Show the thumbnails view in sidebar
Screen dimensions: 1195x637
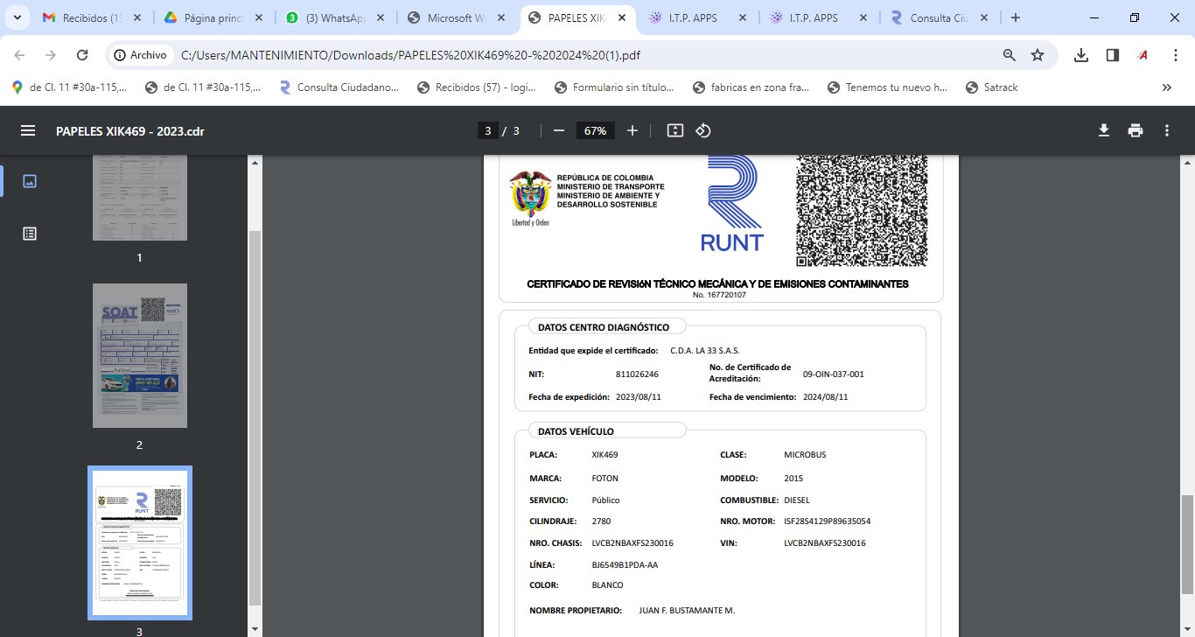29,181
